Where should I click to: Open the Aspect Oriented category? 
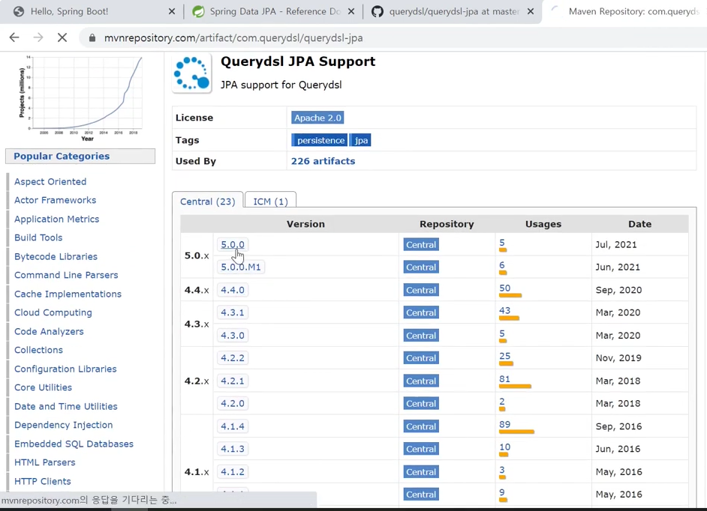[50, 181]
